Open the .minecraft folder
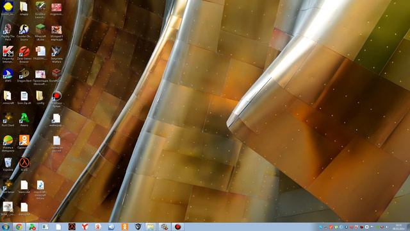Viewport: 410px width, 231px height. (8, 96)
